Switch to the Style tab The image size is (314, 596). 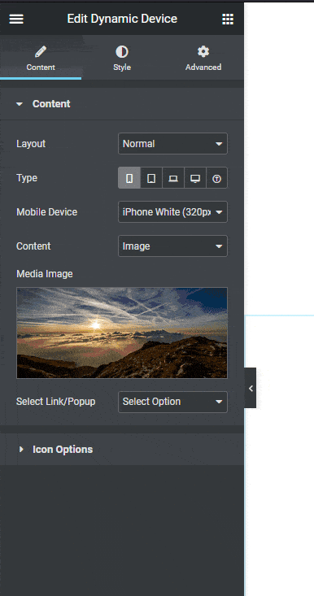pos(122,59)
